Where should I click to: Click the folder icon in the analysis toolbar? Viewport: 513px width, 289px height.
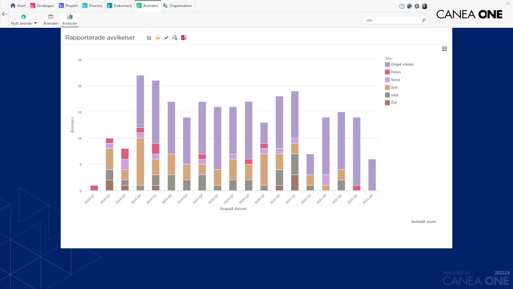(x=157, y=37)
